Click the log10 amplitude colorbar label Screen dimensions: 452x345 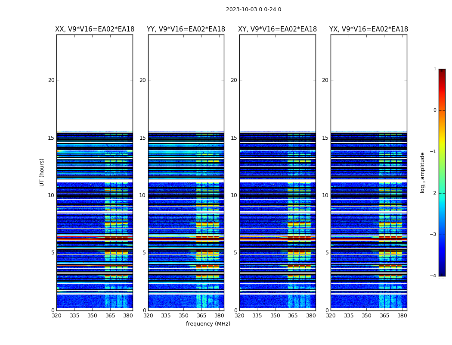[422, 172]
